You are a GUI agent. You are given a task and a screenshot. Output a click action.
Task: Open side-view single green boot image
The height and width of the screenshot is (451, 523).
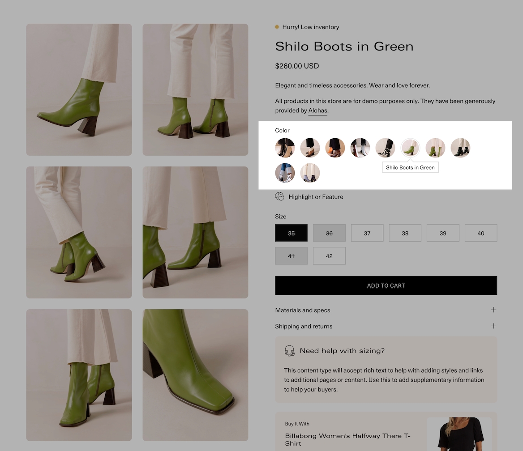[79, 89]
